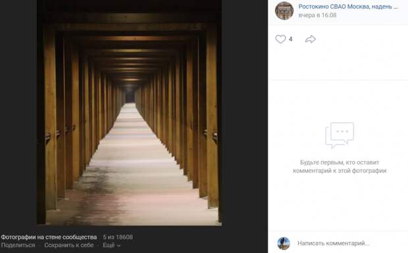The width and height of the screenshot is (408, 253).
Task: Click the speech bubbles comment placeholder icon
Action: pos(340,135)
